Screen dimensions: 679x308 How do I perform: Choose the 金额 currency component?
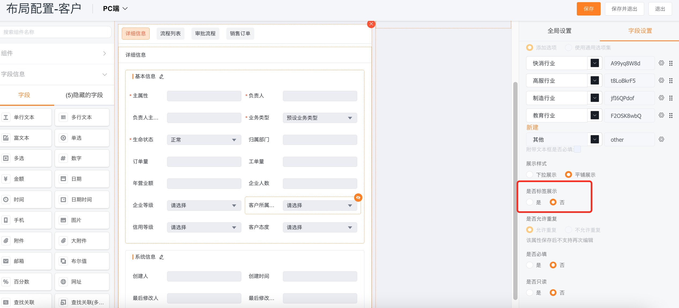[x=25, y=179]
